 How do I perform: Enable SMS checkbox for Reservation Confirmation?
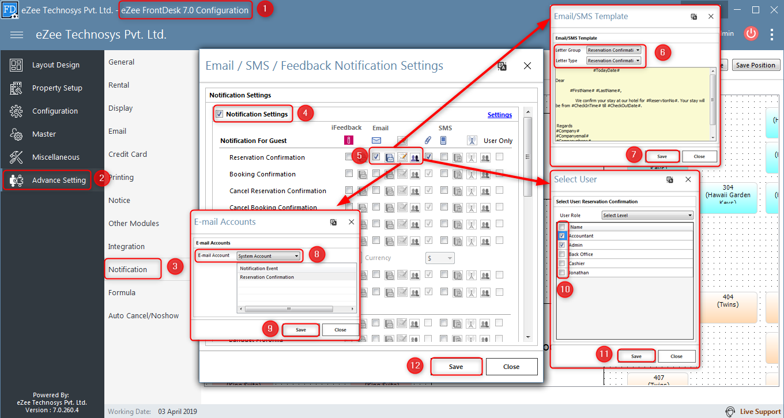tap(444, 157)
